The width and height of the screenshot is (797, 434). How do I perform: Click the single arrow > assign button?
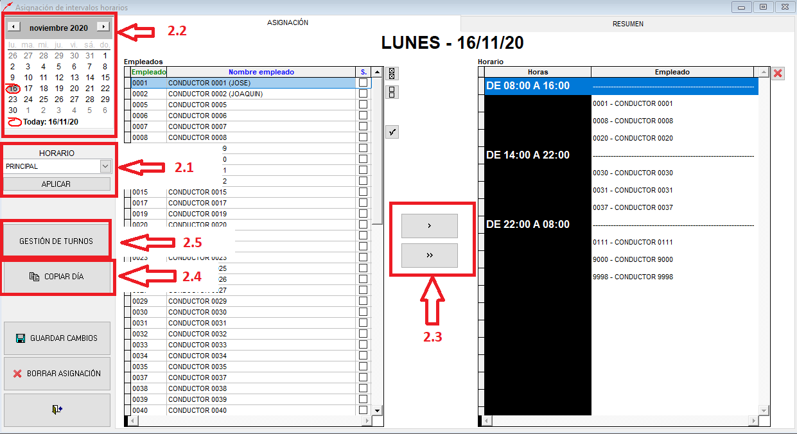point(430,226)
